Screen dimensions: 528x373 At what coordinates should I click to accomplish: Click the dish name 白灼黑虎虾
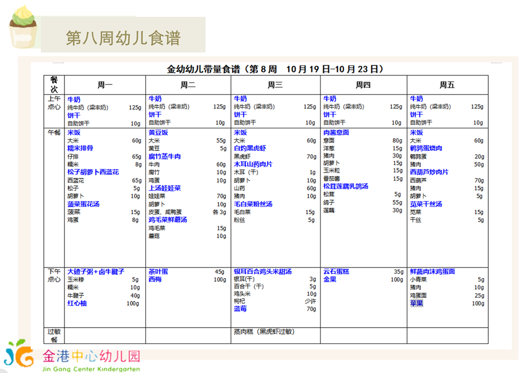coord(250,148)
